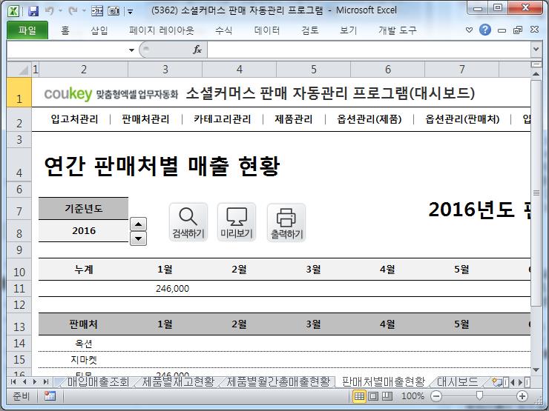Click the camera icon in Quick Access Toolbar
This screenshot has height=411, width=549.
[113, 11]
